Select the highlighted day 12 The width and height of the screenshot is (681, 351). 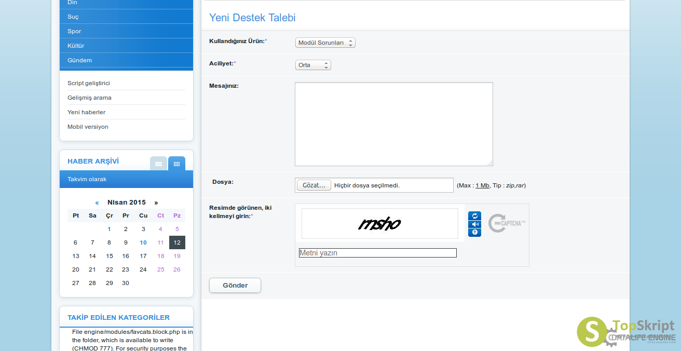point(177,242)
